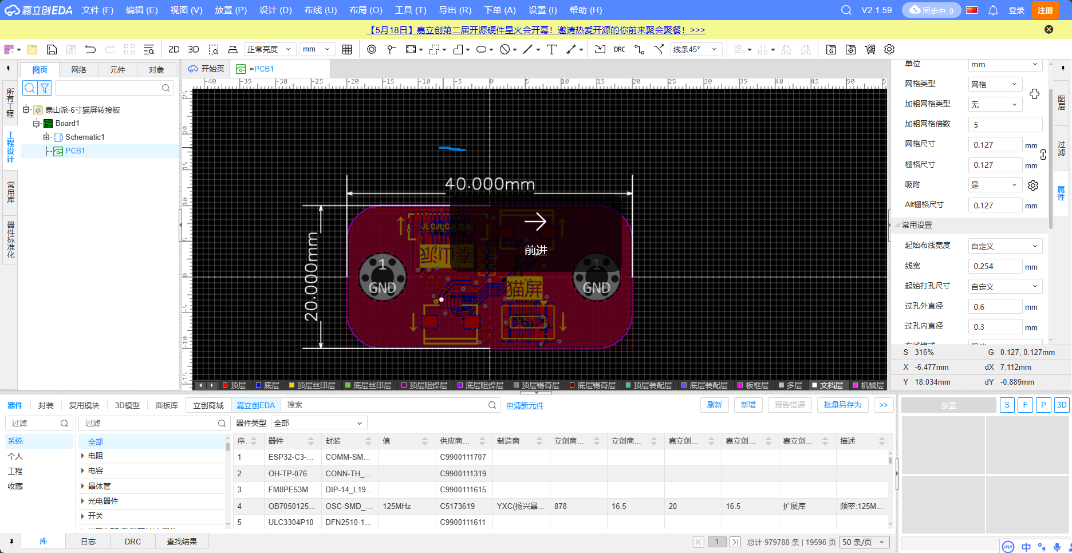
Task: Toggle the grid display icon
Action: [x=347, y=50]
